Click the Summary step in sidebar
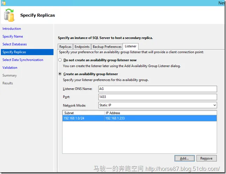The width and height of the screenshot is (226, 174). 9,75
